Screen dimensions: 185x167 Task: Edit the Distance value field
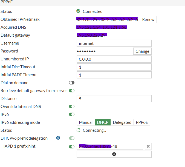(114, 99)
